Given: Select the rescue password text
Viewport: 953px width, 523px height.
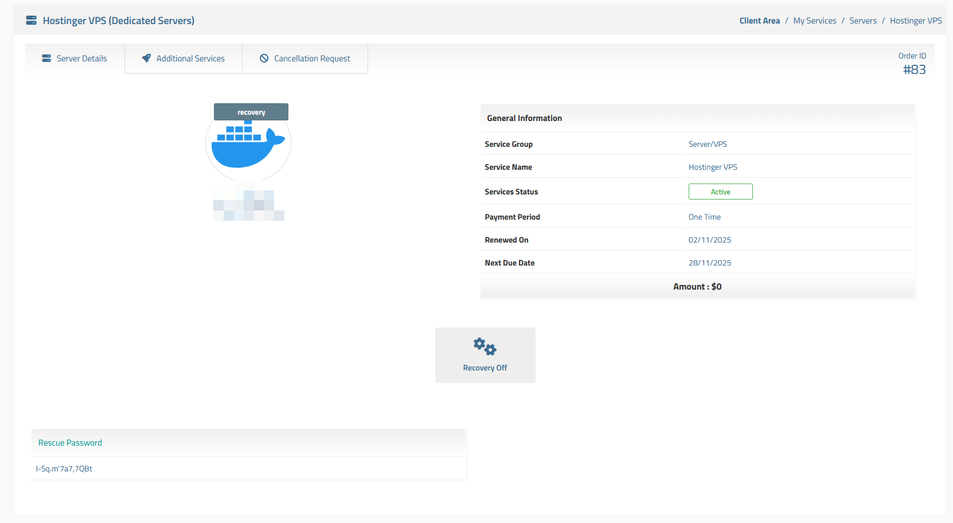Looking at the screenshot, I should coord(64,468).
